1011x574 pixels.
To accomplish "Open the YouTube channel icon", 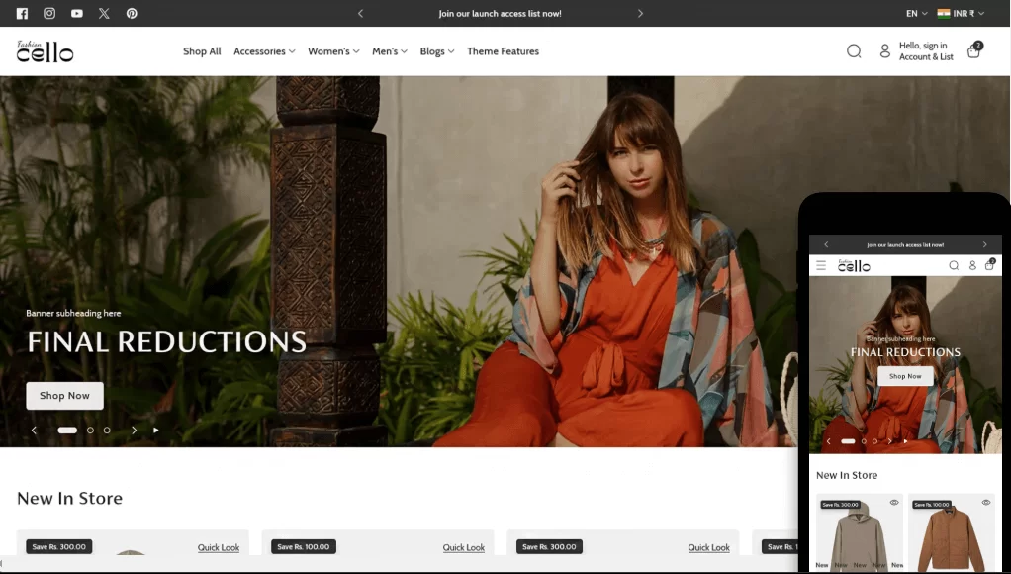I will [77, 14].
